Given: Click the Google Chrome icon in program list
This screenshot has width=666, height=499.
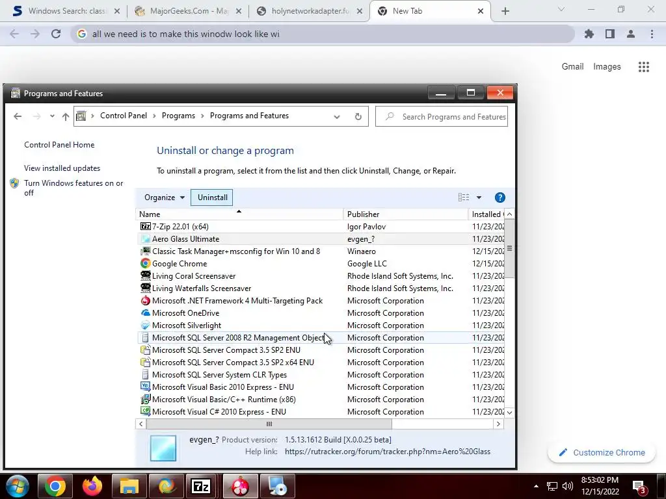Looking at the screenshot, I should coord(145,264).
